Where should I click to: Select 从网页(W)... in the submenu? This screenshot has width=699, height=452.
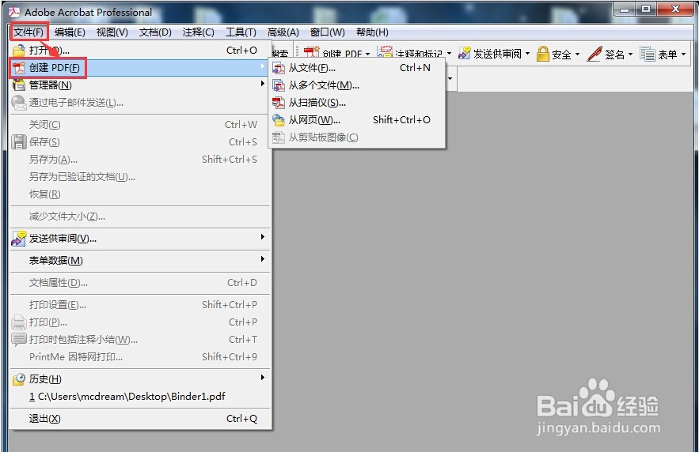tap(357, 120)
